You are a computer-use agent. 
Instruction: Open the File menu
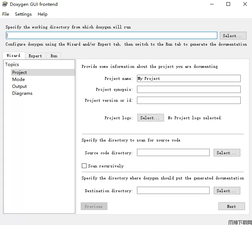5,14
